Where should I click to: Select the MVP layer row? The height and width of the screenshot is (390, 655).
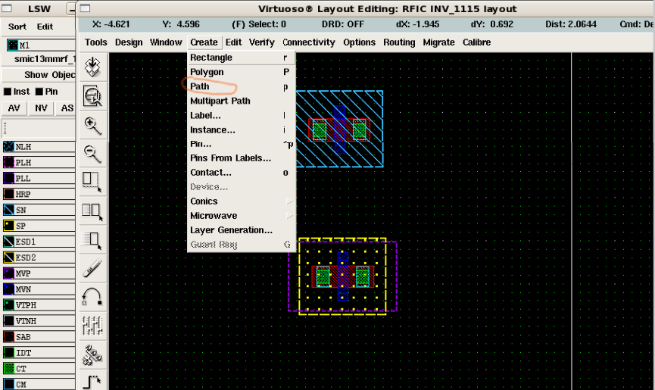coord(39,273)
